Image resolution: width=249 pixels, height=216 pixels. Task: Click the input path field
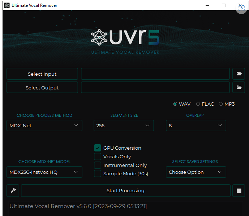click(155, 74)
